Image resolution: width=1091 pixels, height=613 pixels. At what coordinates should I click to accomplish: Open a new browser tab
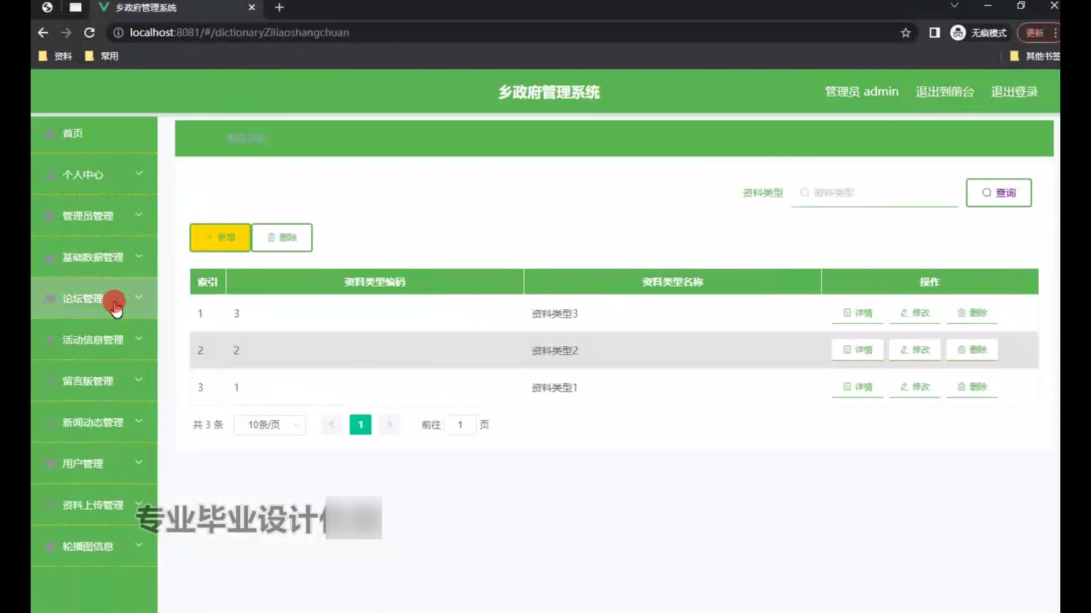pyautogui.click(x=279, y=7)
